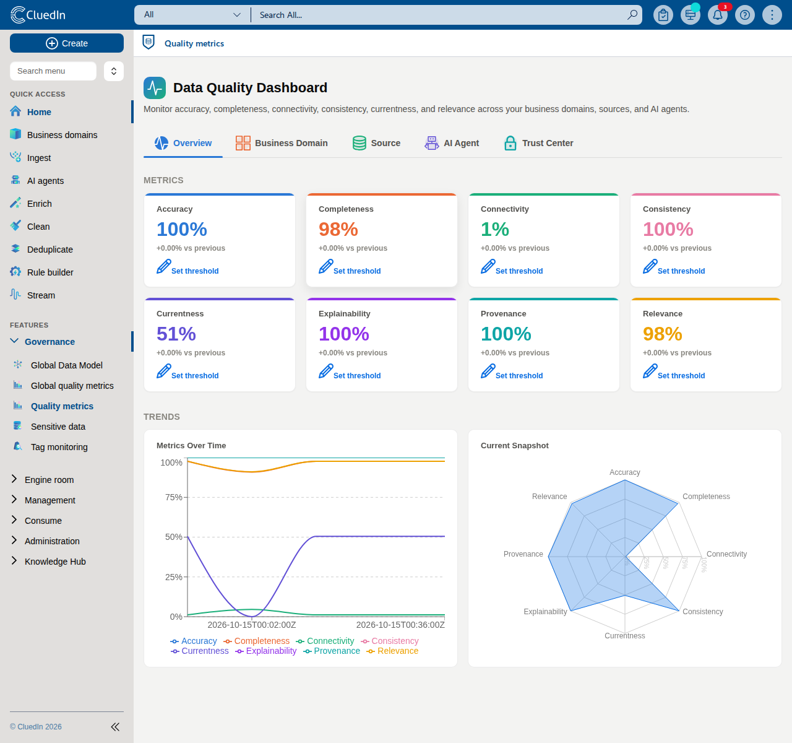Click the Sensitive data icon
This screenshot has height=743, width=792.
pos(18,426)
